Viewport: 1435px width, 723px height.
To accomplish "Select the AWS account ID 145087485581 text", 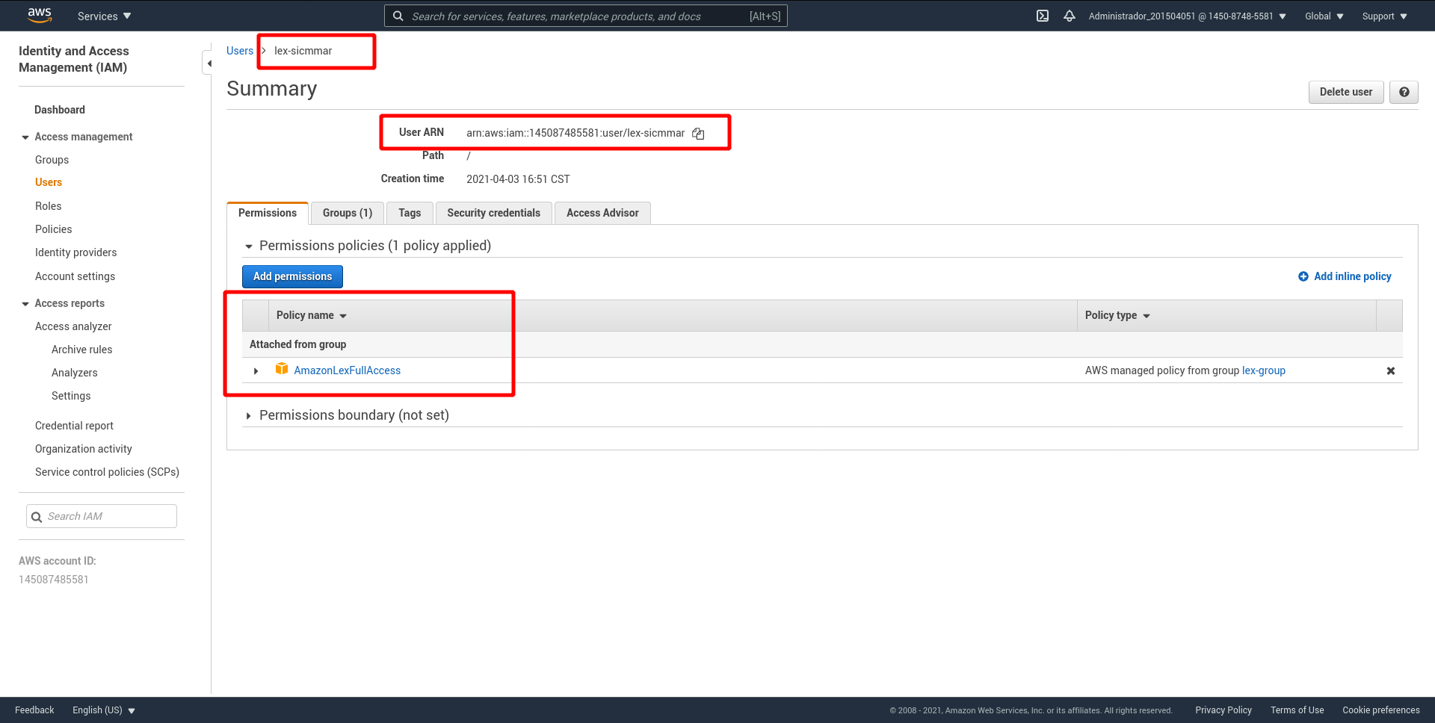I will [x=54, y=580].
